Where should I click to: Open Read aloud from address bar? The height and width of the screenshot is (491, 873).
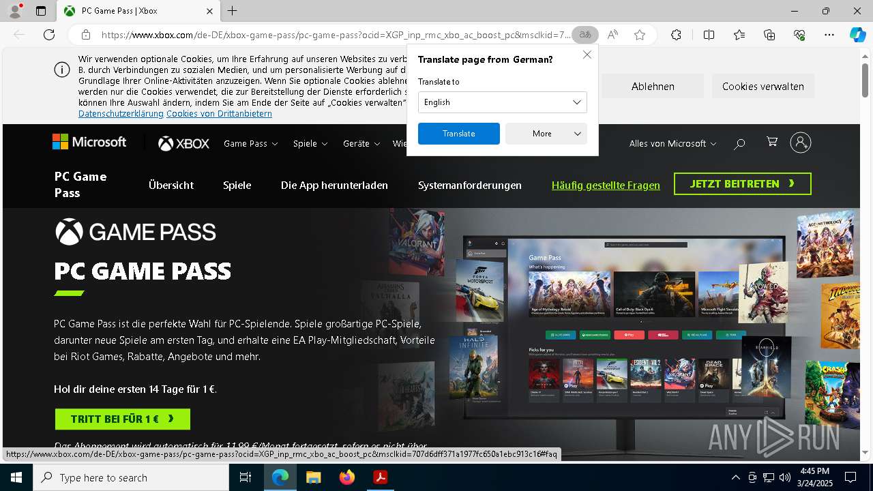[612, 35]
